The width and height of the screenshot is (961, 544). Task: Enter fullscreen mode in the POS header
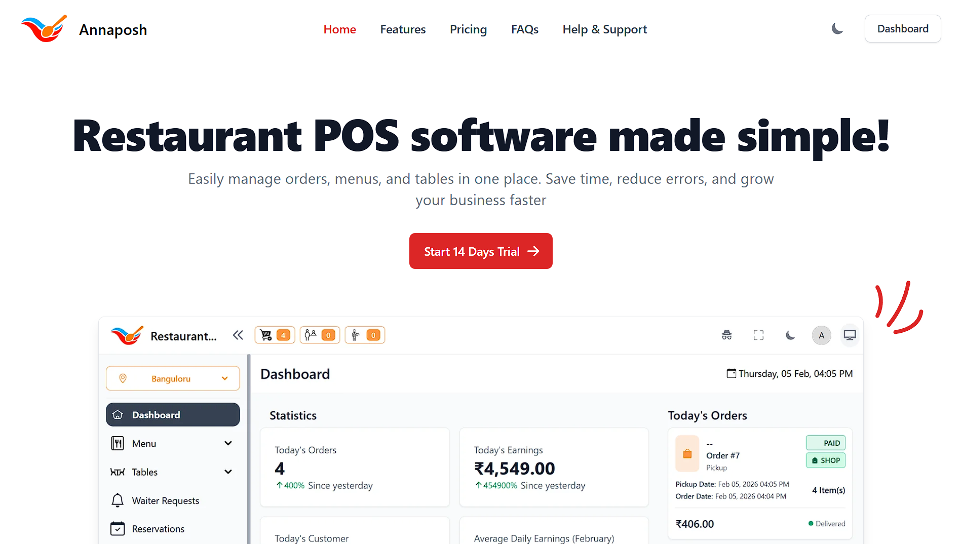(x=758, y=335)
